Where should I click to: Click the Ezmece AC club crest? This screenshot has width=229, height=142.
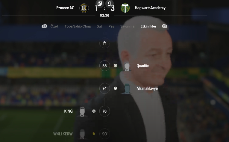[84, 8]
